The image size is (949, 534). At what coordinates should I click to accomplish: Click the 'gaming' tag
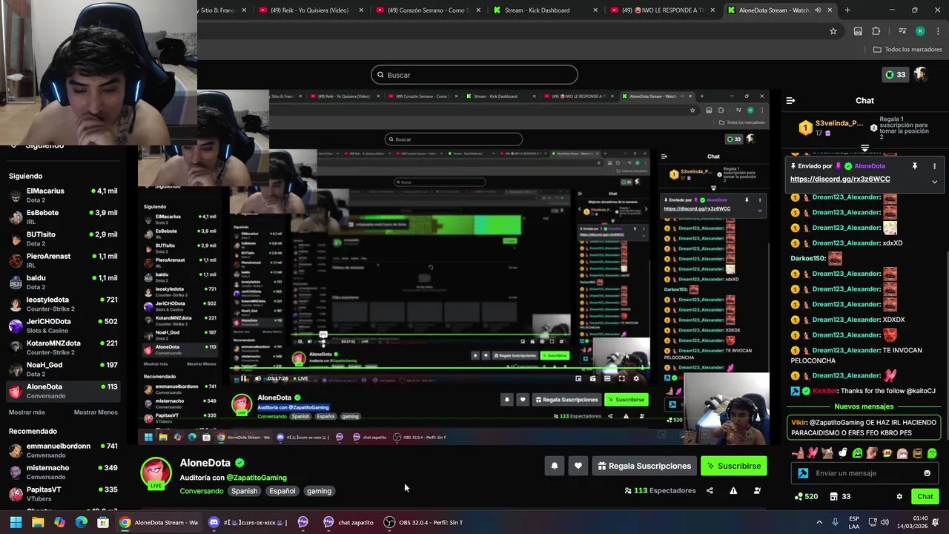point(319,491)
